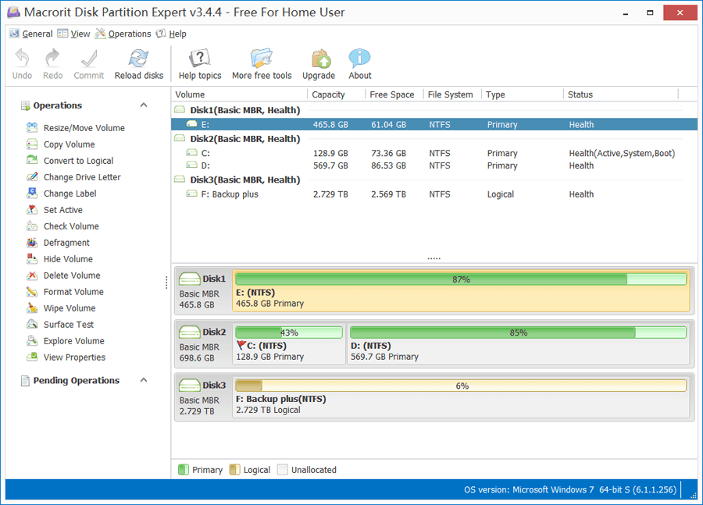Collapse the Operations panel

point(143,104)
